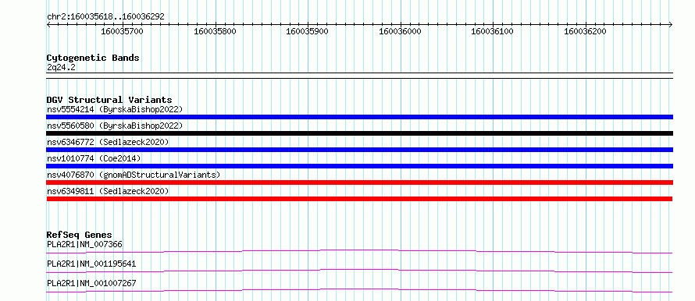This screenshot has height=301, width=695.
Task: Open the PLA2R1|NM_001195641 transcript label
Action: point(91,264)
